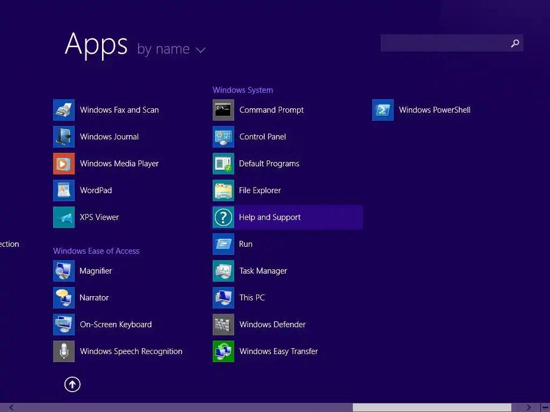Click the 'Windows Media Player' label
This screenshot has width=550, height=412.
119,164
